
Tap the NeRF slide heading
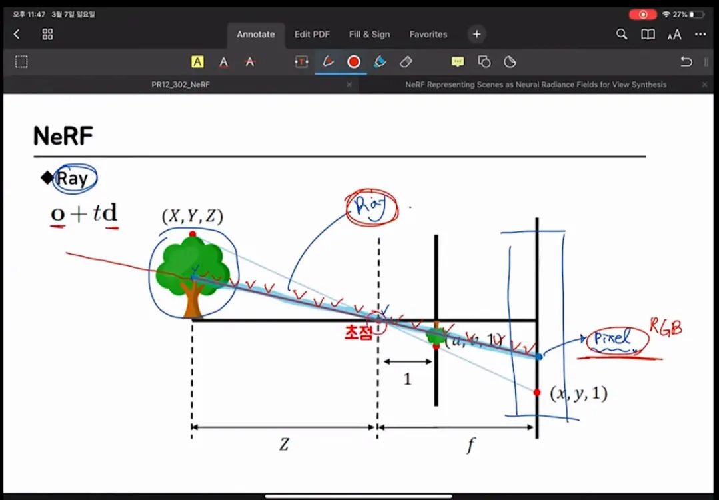point(63,136)
